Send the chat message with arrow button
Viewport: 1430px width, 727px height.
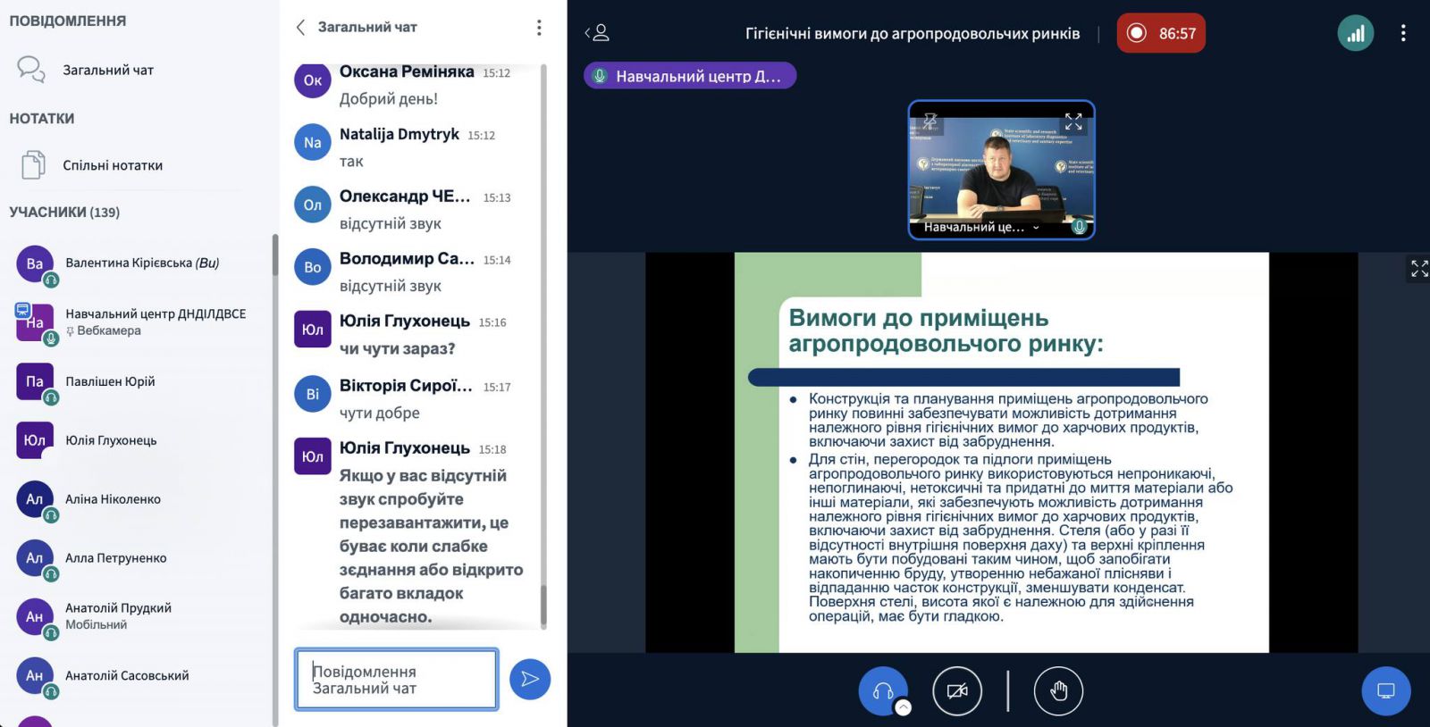coord(530,680)
